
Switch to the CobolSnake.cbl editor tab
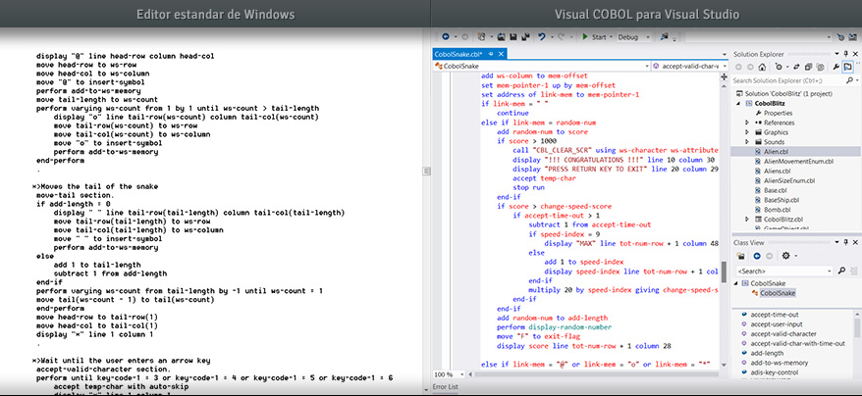461,53
